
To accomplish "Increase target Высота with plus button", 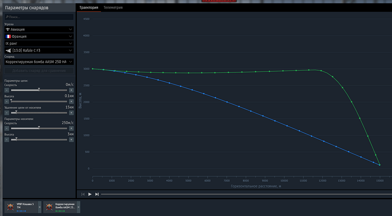I will point(71,101).
